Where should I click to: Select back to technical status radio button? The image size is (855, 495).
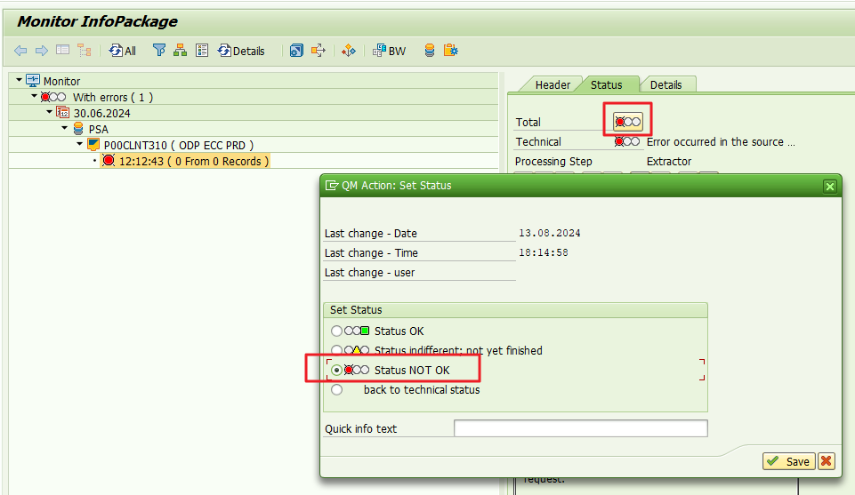pyautogui.click(x=336, y=390)
